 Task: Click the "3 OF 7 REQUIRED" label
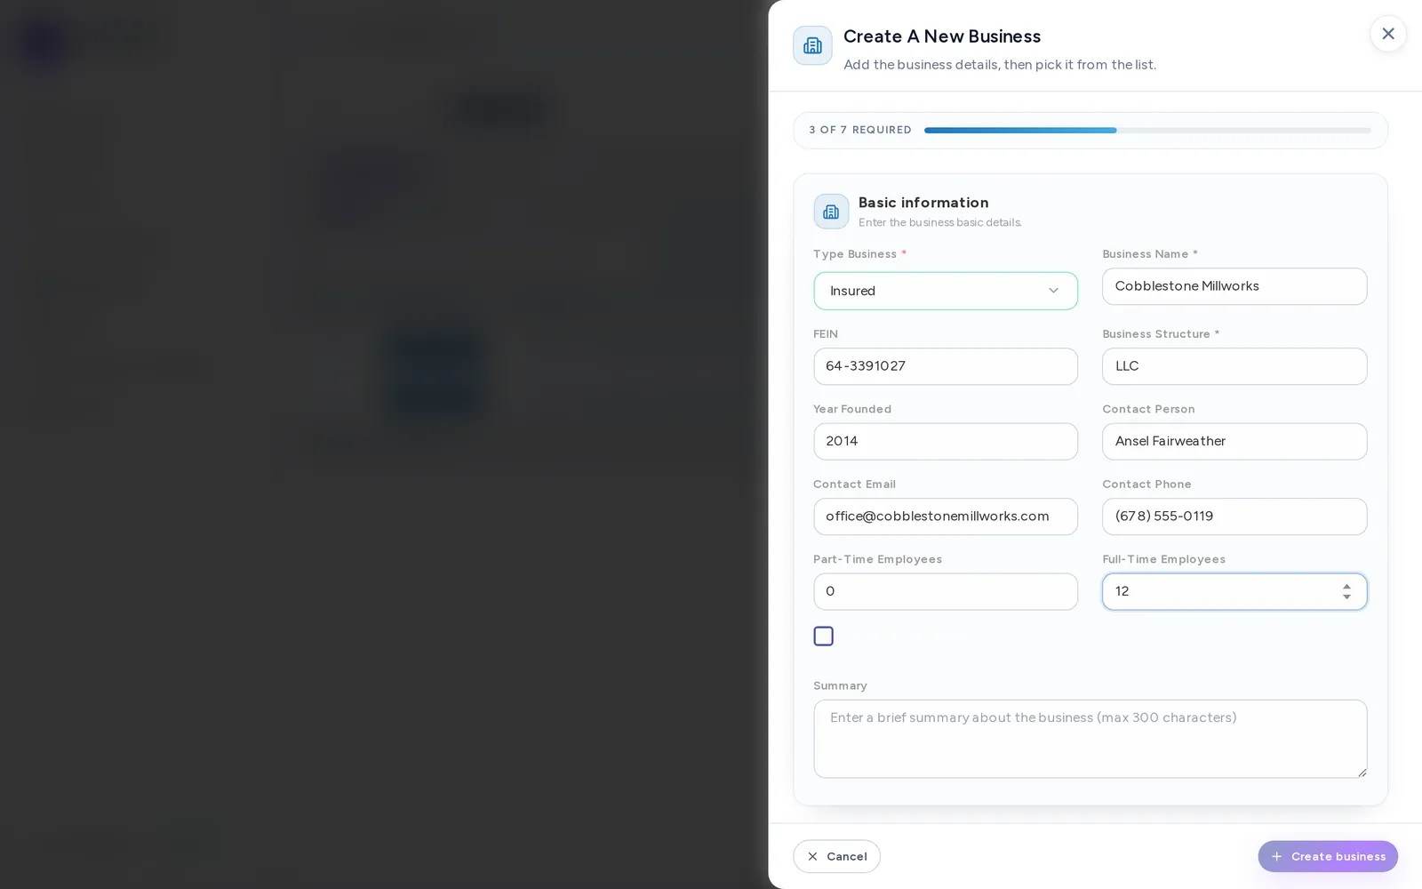[x=859, y=130]
